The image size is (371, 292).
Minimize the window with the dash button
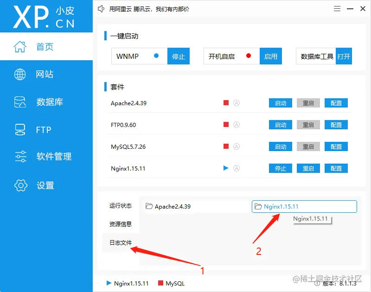350,9
